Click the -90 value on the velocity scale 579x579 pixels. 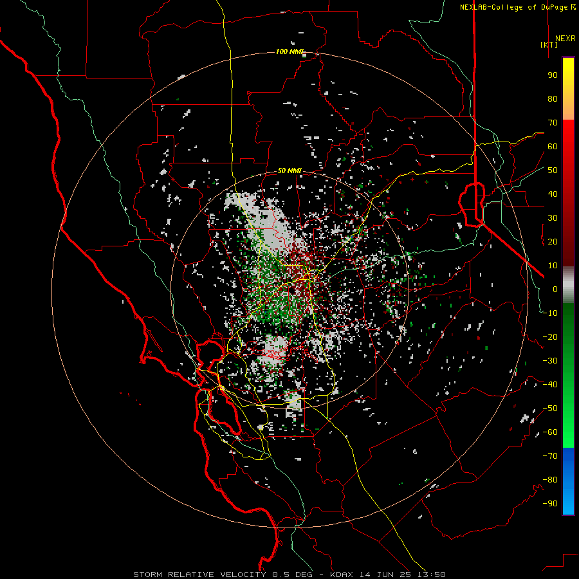click(x=550, y=504)
